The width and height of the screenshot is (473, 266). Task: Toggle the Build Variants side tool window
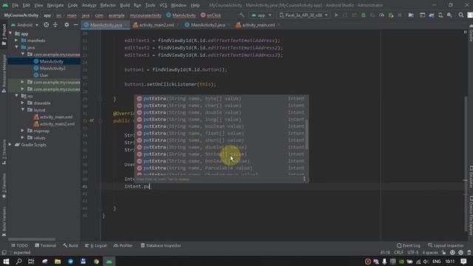click(4, 221)
